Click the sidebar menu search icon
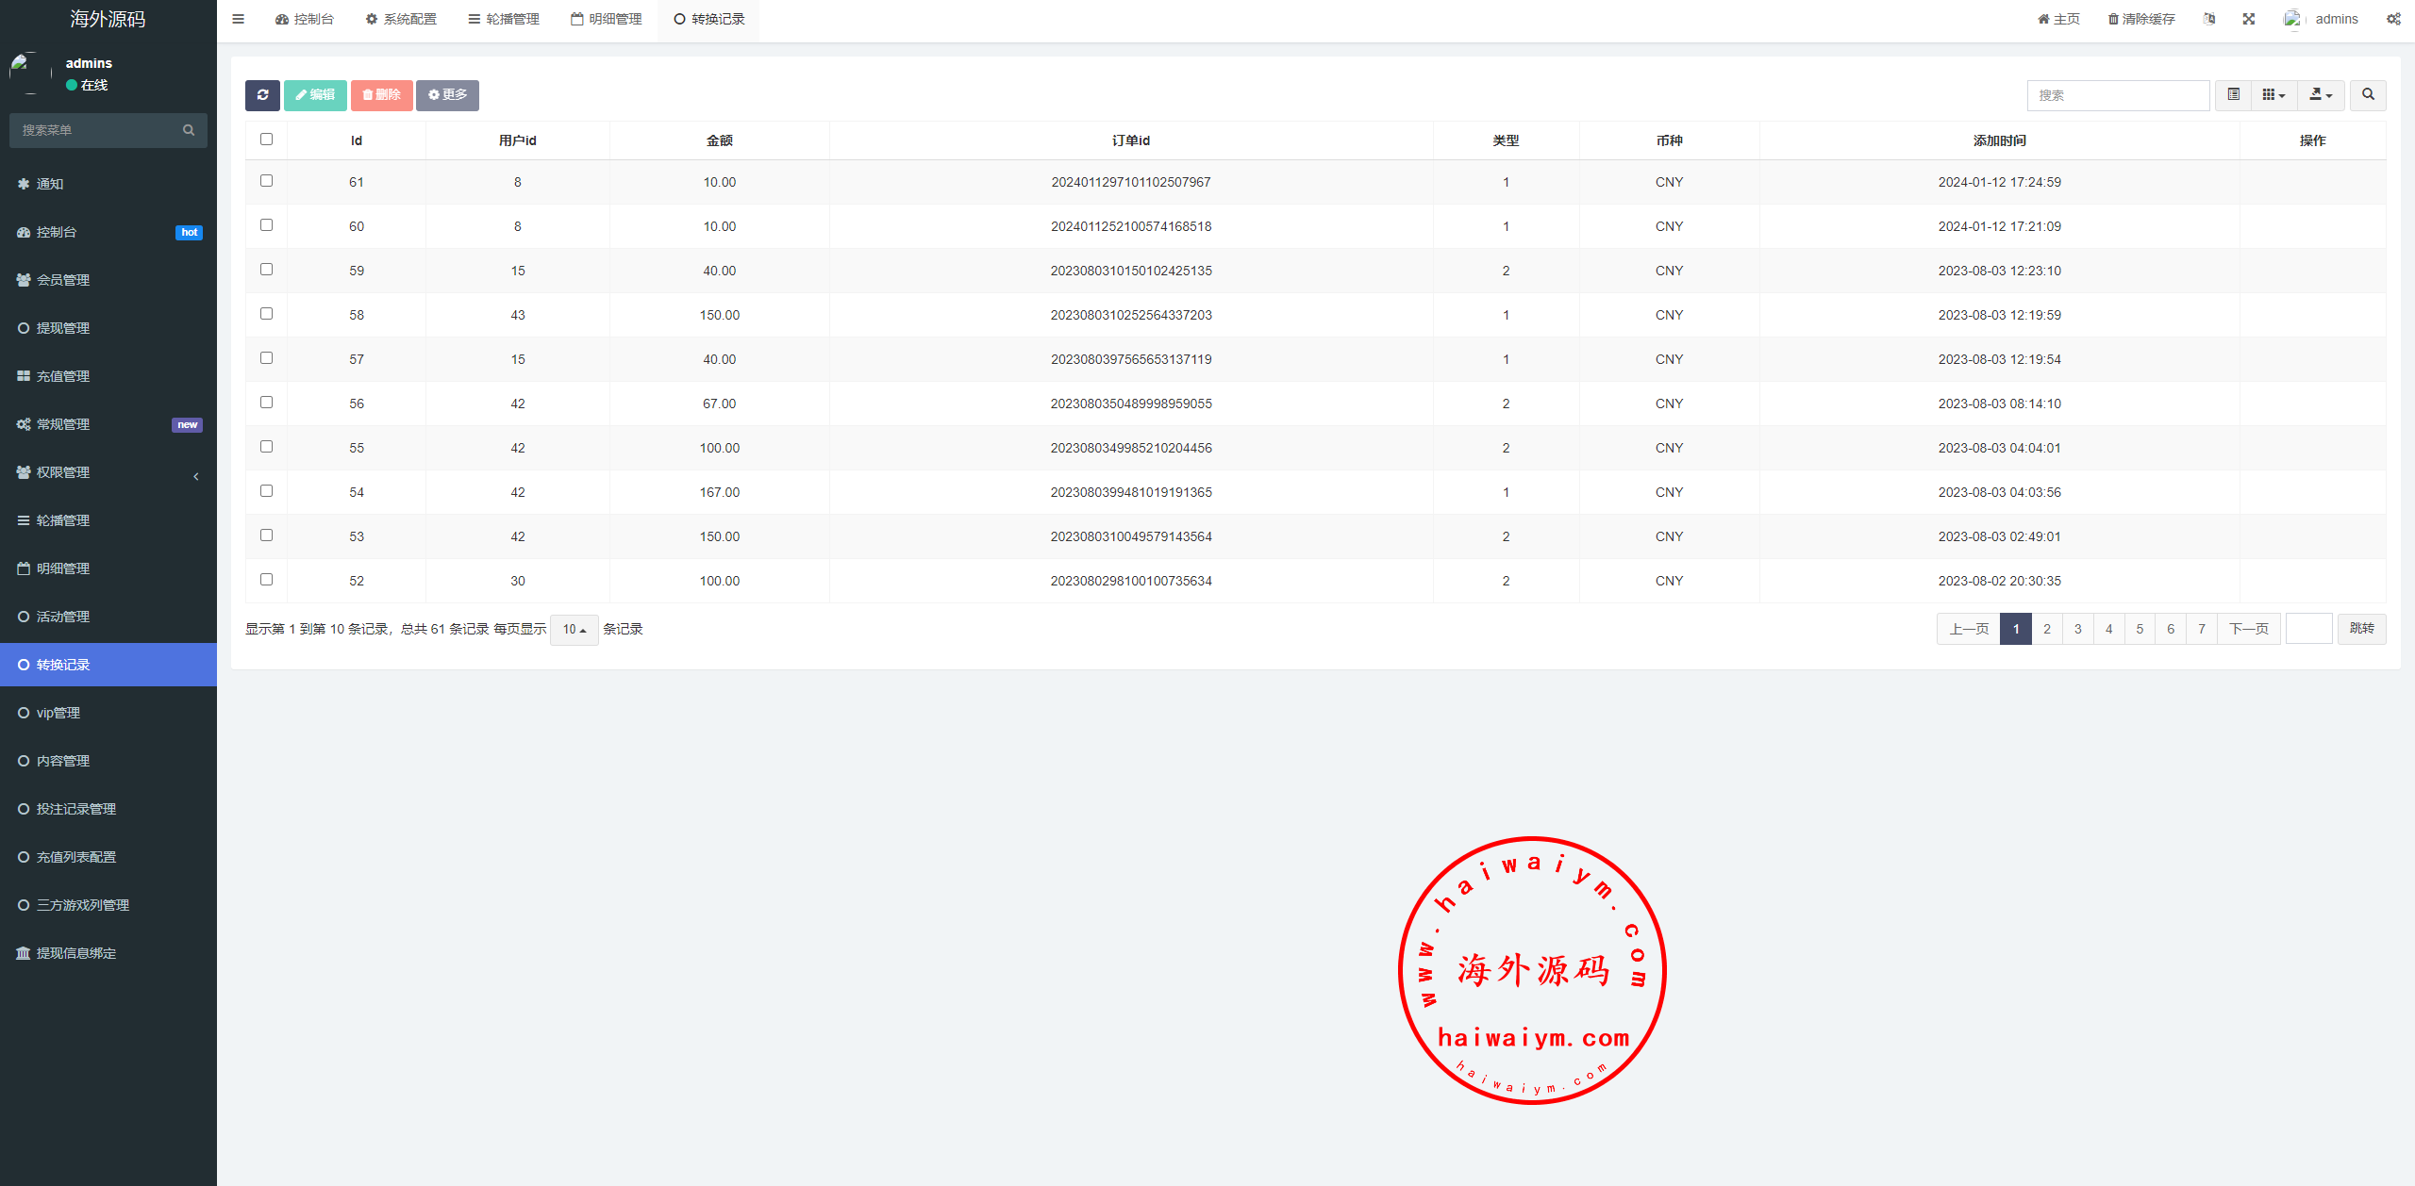 pos(189,130)
